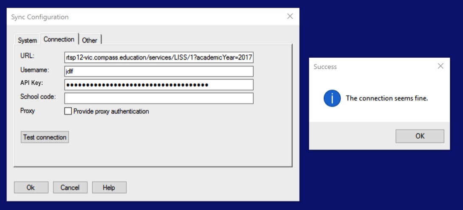Open the Other tab
Image resolution: width=463 pixels, height=210 pixels.
[90, 40]
